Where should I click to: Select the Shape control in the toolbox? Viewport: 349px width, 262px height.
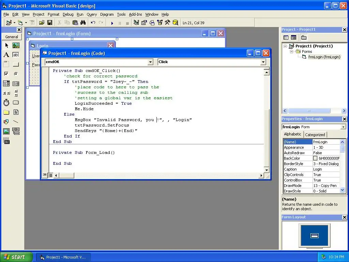click(6, 122)
